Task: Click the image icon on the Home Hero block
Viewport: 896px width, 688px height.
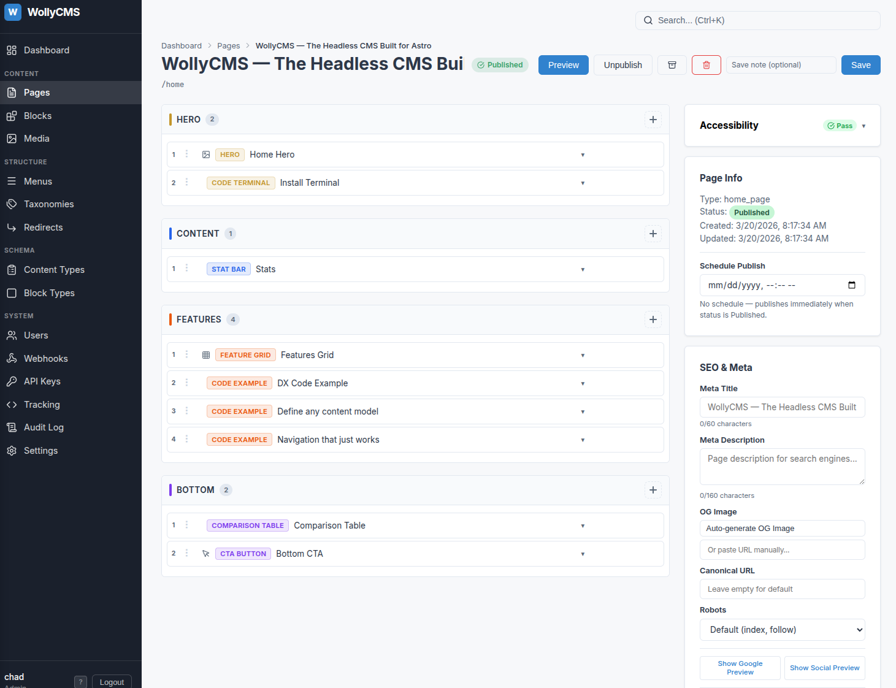Action: pos(205,155)
